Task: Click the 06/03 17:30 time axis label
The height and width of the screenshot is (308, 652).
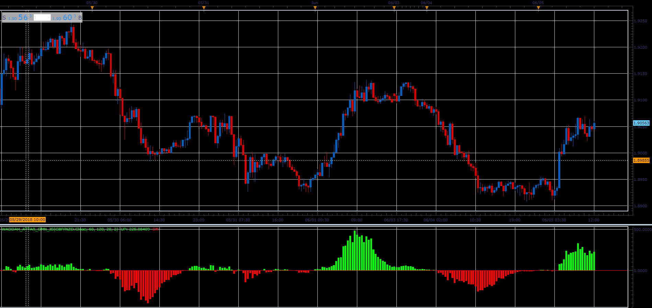Action: tap(396, 220)
